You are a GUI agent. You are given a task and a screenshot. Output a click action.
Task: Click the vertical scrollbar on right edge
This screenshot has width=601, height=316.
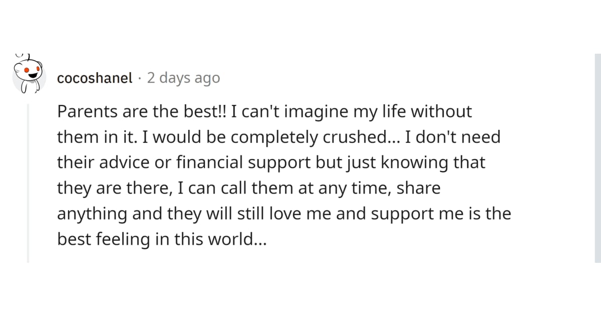tap(597, 158)
